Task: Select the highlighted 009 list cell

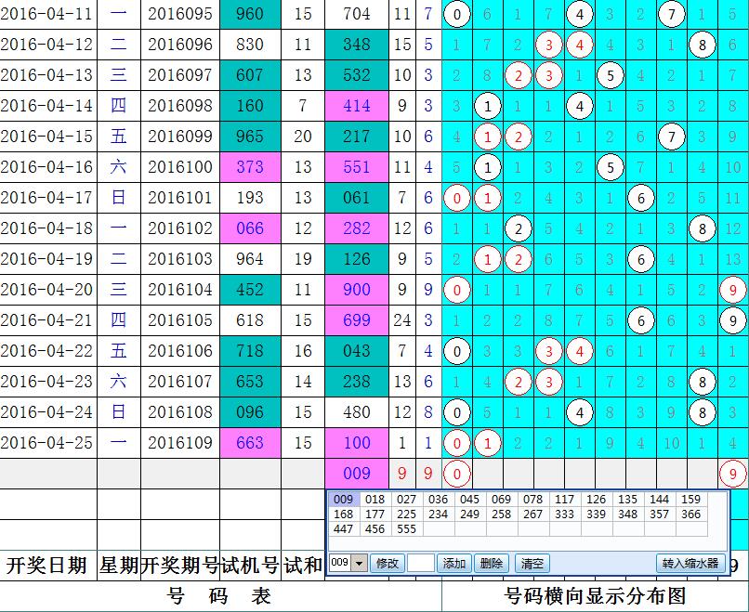Action: click(x=342, y=500)
